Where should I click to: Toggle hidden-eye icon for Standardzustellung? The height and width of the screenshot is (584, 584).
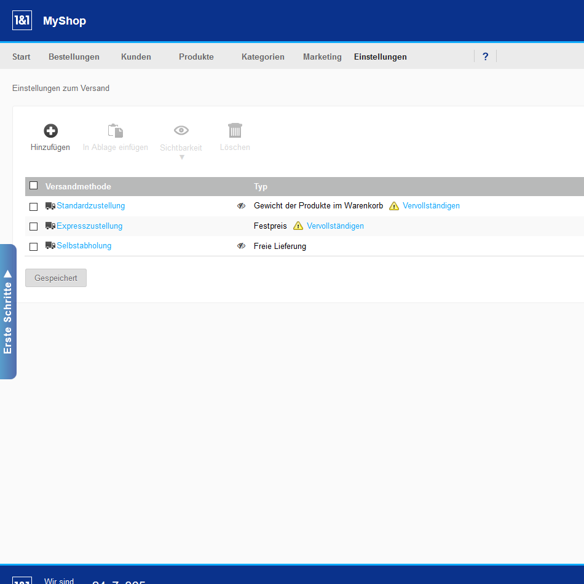tap(241, 206)
